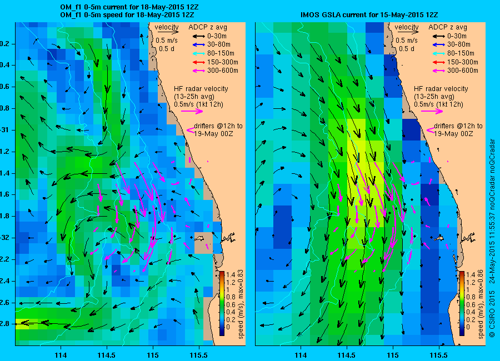Click the speed color bar in right panel
Screen dimensions: 500x361
coord(462,304)
